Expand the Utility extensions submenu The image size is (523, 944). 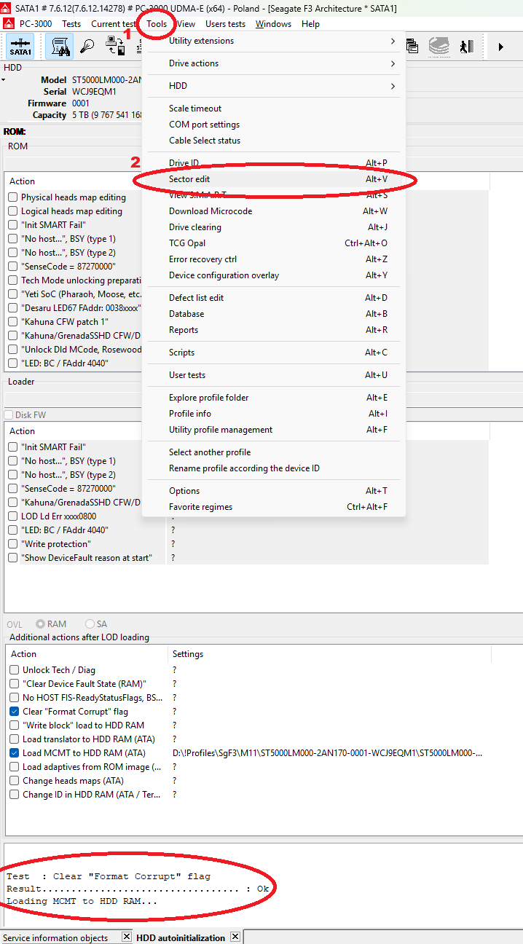coord(273,41)
